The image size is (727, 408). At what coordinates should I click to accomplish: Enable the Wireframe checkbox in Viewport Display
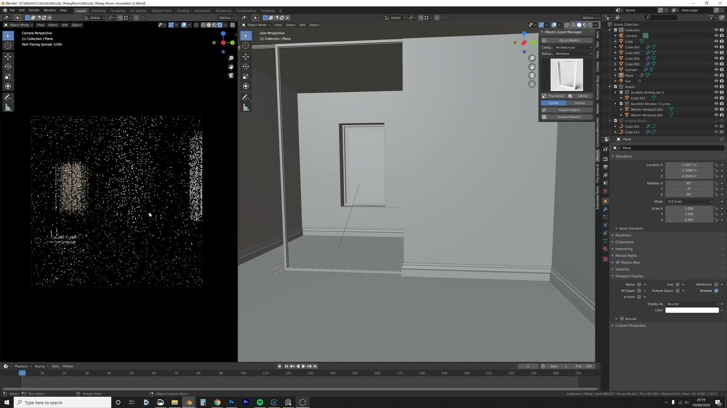click(x=716, y=284)
